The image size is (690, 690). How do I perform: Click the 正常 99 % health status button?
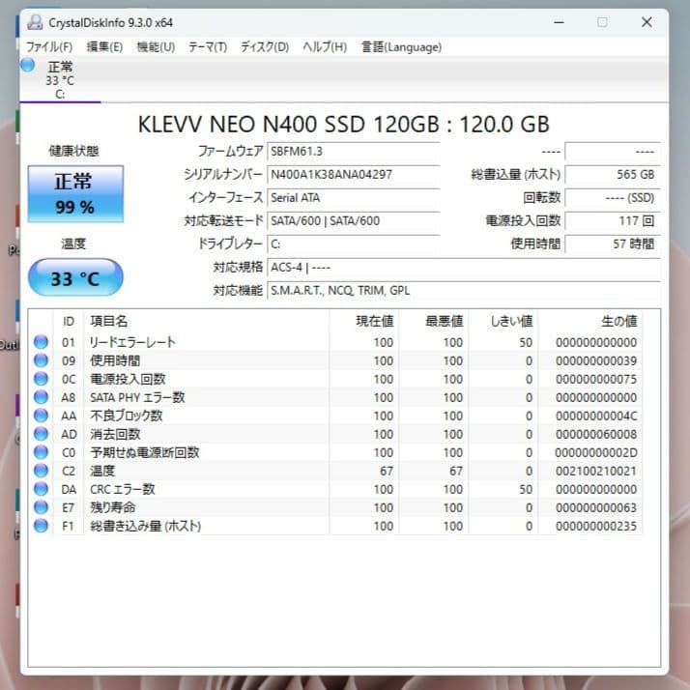pyautogui.click(x=75, y=194)
